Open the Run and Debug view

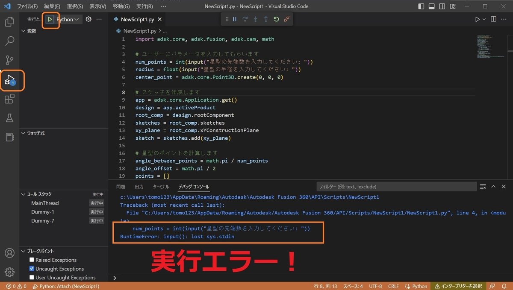click(9, 80)
